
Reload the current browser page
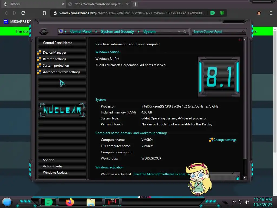click(23, 13)
